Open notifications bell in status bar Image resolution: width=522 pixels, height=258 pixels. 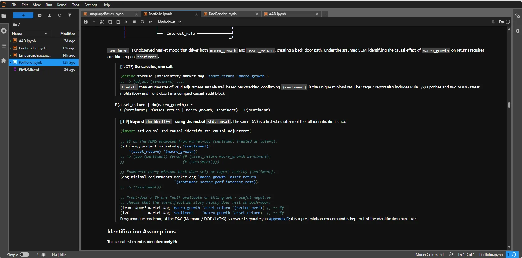[514, 255]
